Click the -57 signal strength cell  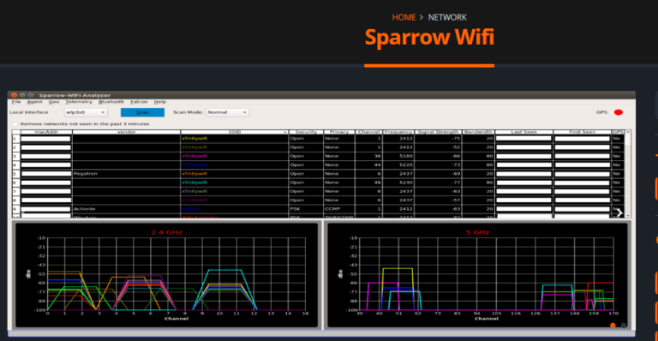coord(438,200)
